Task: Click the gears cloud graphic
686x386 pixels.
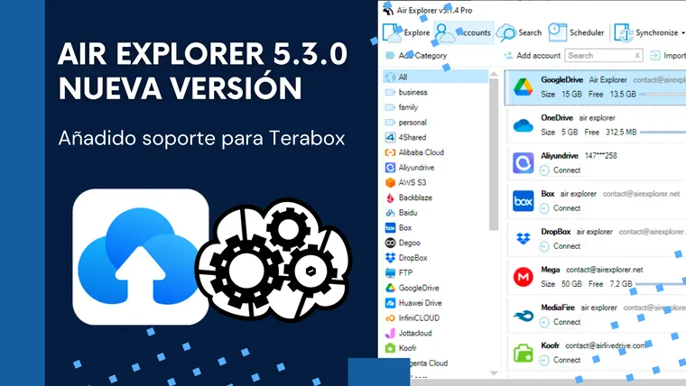Action: pos(273,260)
